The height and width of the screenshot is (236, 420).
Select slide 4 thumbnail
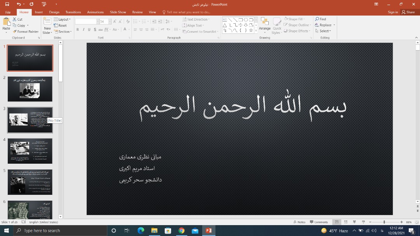click(x=30, y=151)
